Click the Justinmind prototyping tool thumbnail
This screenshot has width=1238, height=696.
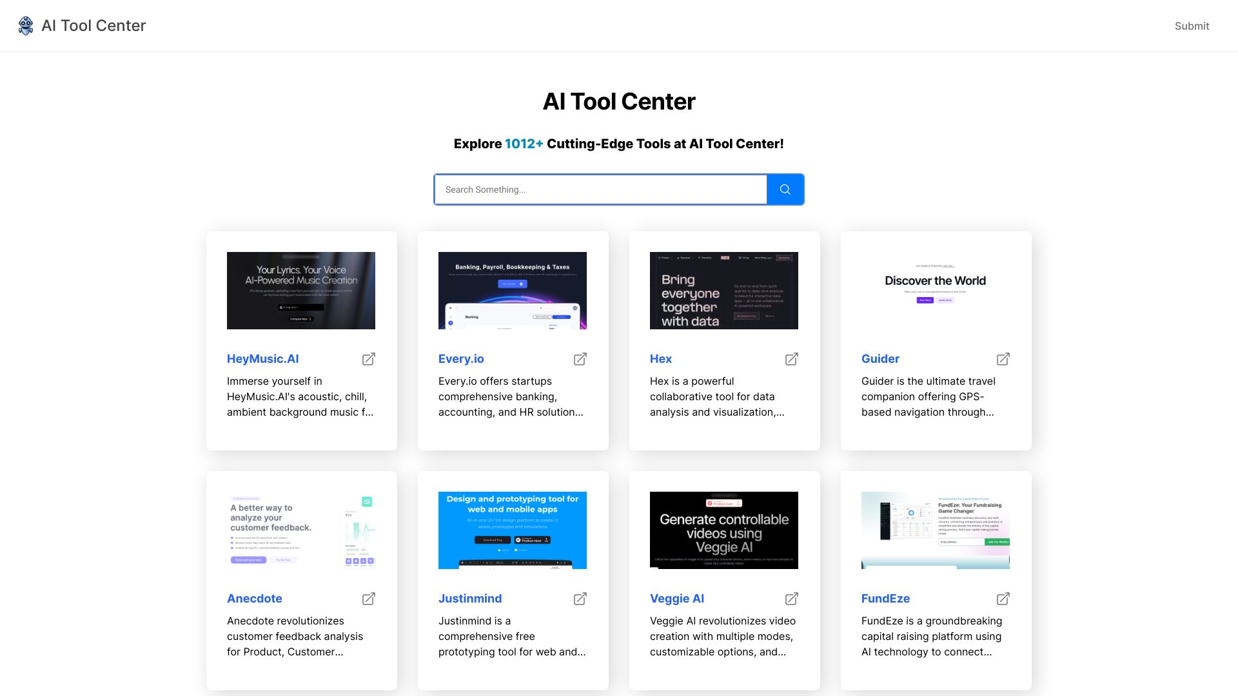[x=513, y=530]
